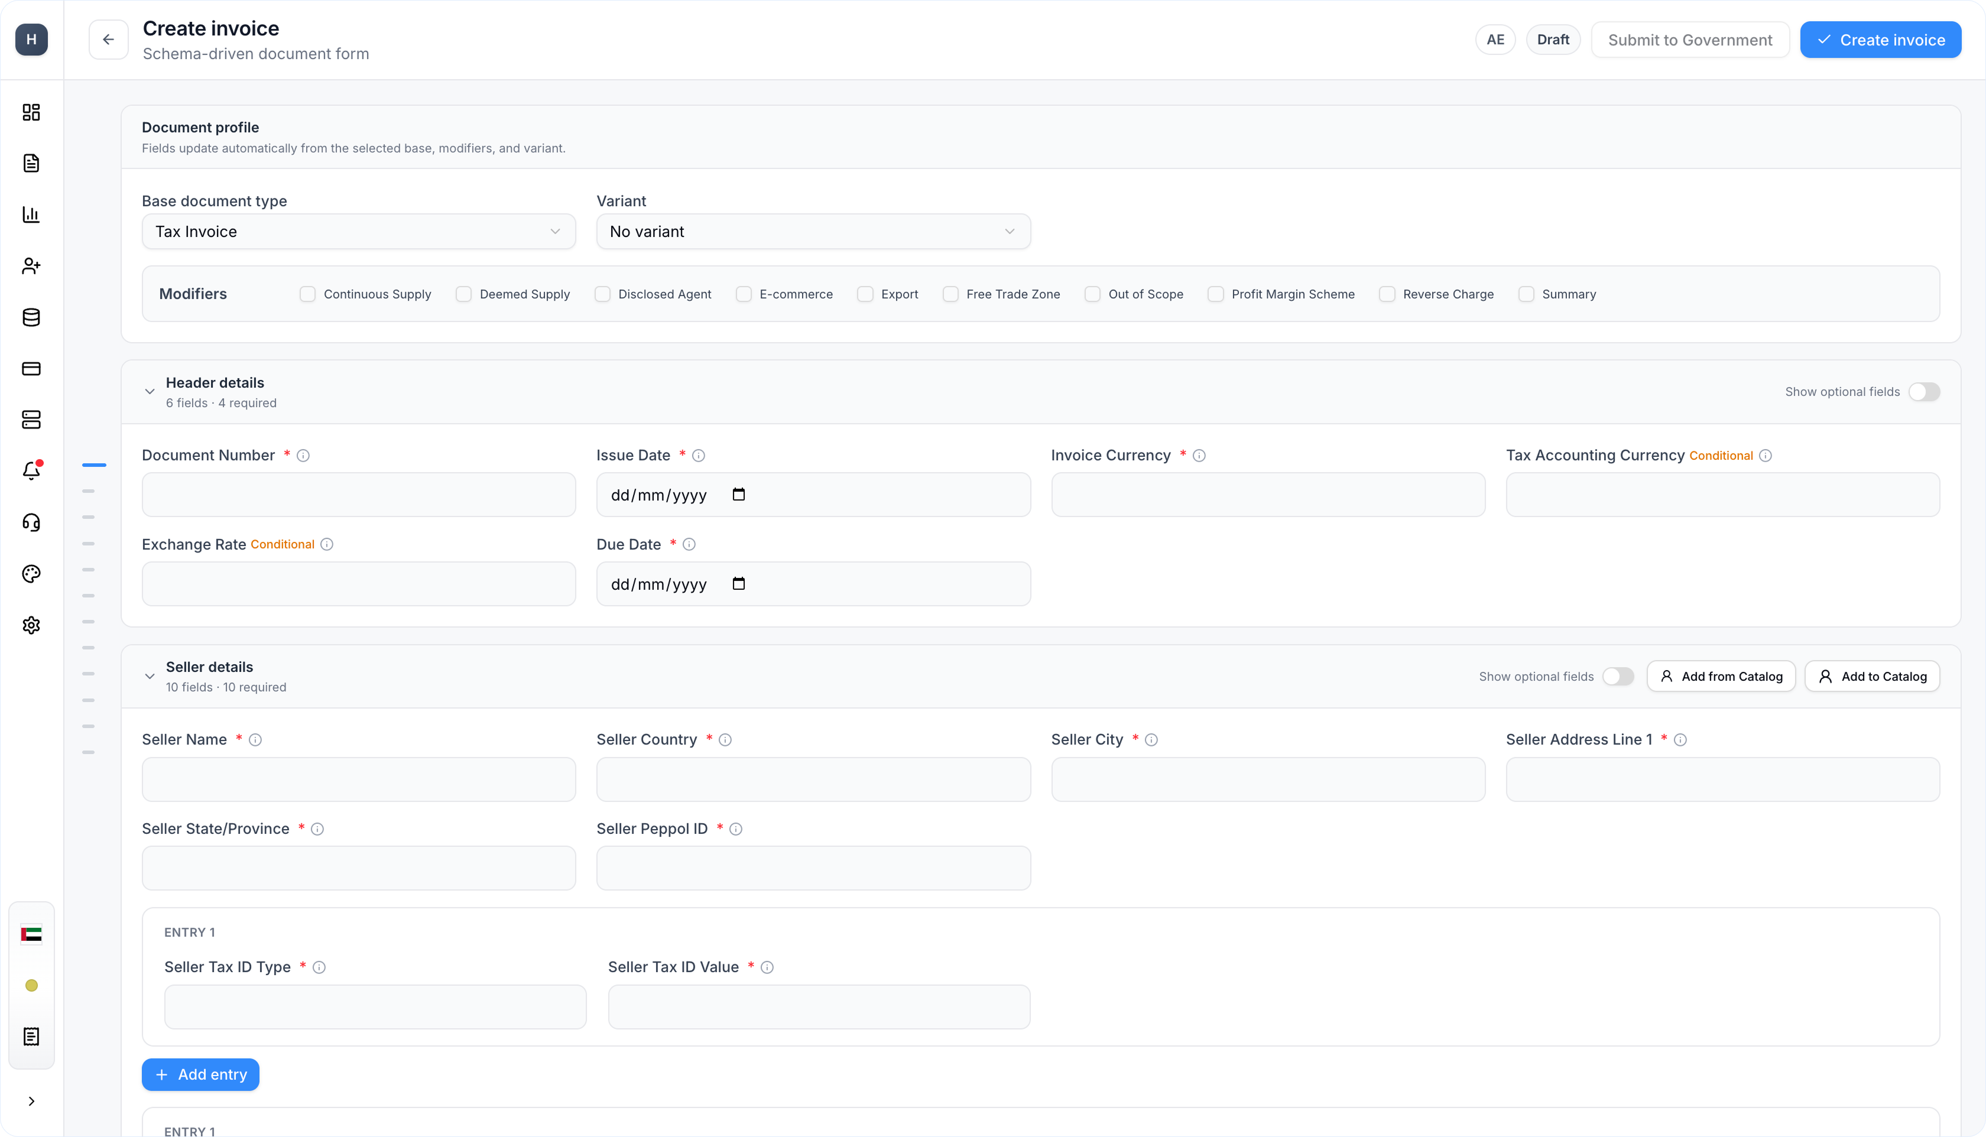1986x1137 pixels.
Task: Check the Deemed Supply modifier
Action: 464,294
